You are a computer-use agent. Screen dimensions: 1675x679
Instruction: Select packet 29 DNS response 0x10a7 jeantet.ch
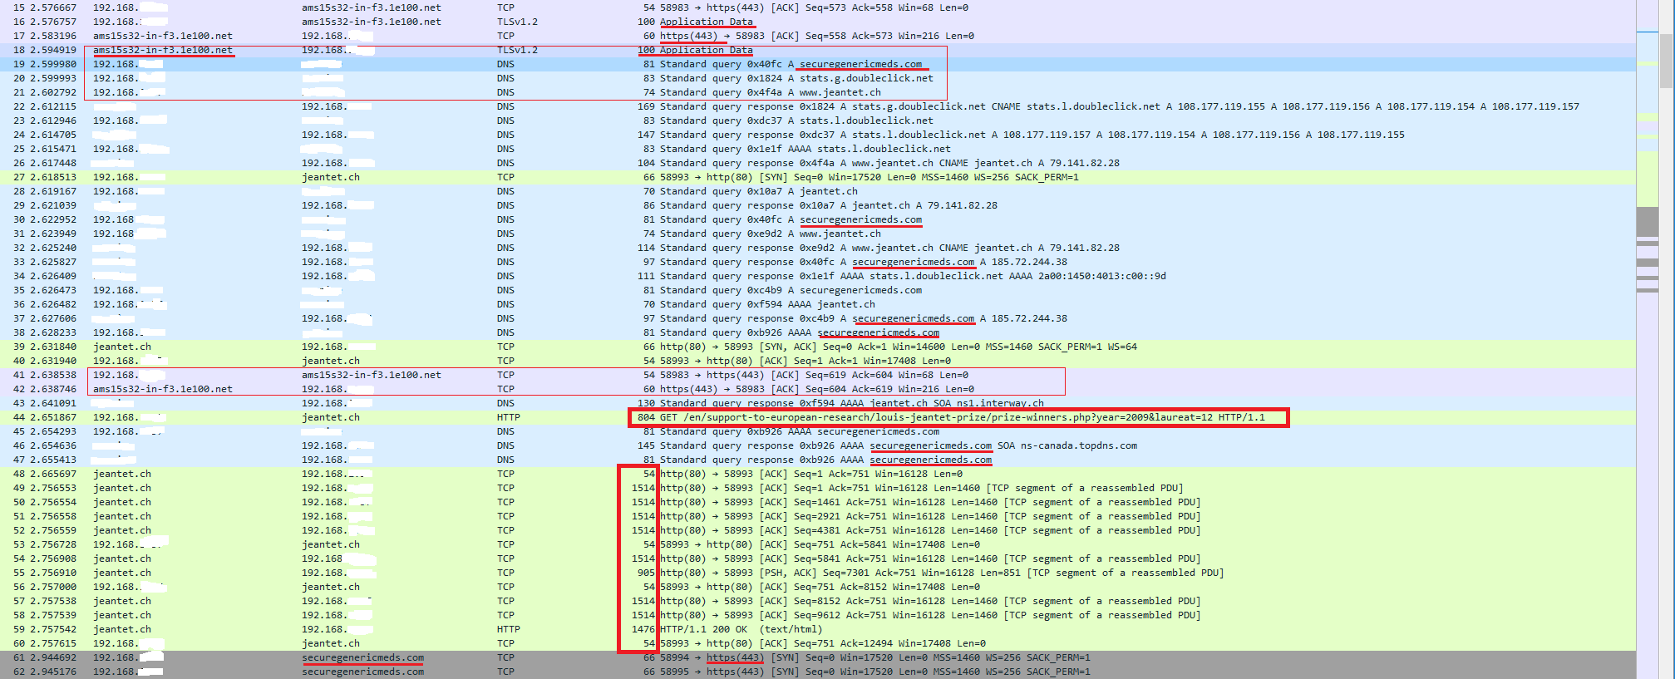[818, 205]
